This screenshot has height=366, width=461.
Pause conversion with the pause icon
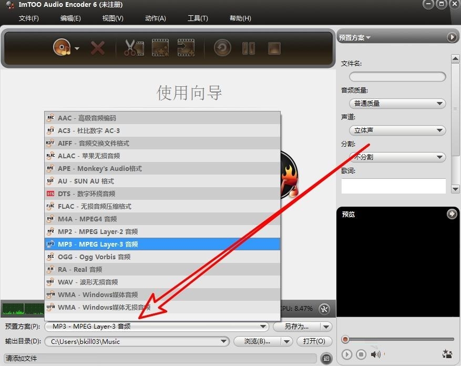[249, 48]
